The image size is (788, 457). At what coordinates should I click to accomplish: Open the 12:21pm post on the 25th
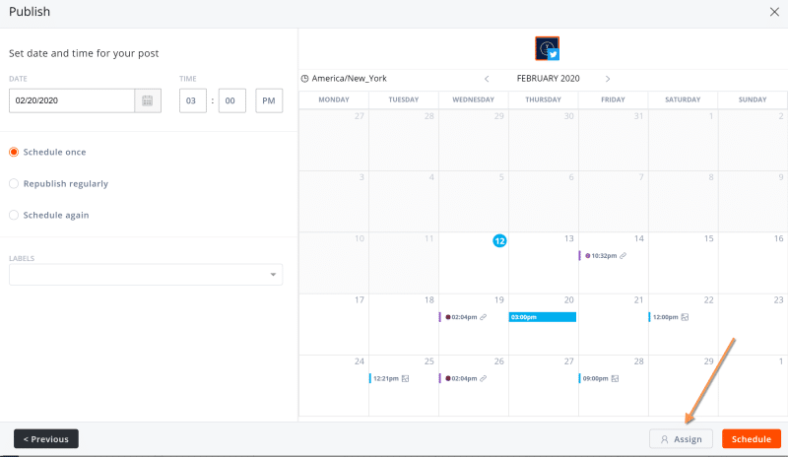pos(389,378)
